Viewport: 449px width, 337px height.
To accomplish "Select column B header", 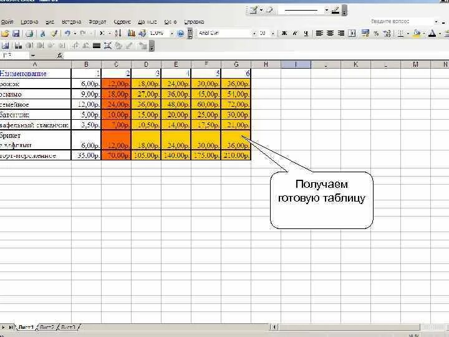I will 86,64.
